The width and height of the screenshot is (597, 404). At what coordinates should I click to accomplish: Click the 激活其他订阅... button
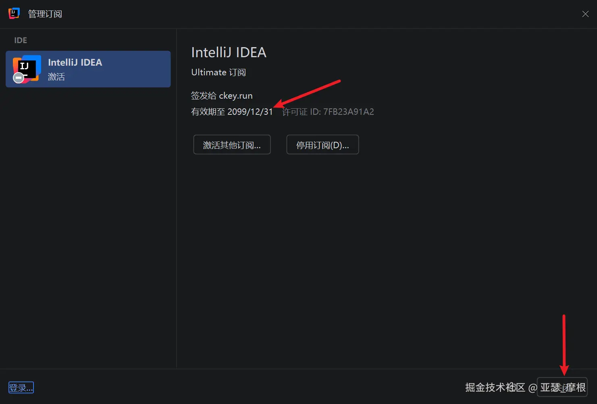click(232, 145)
